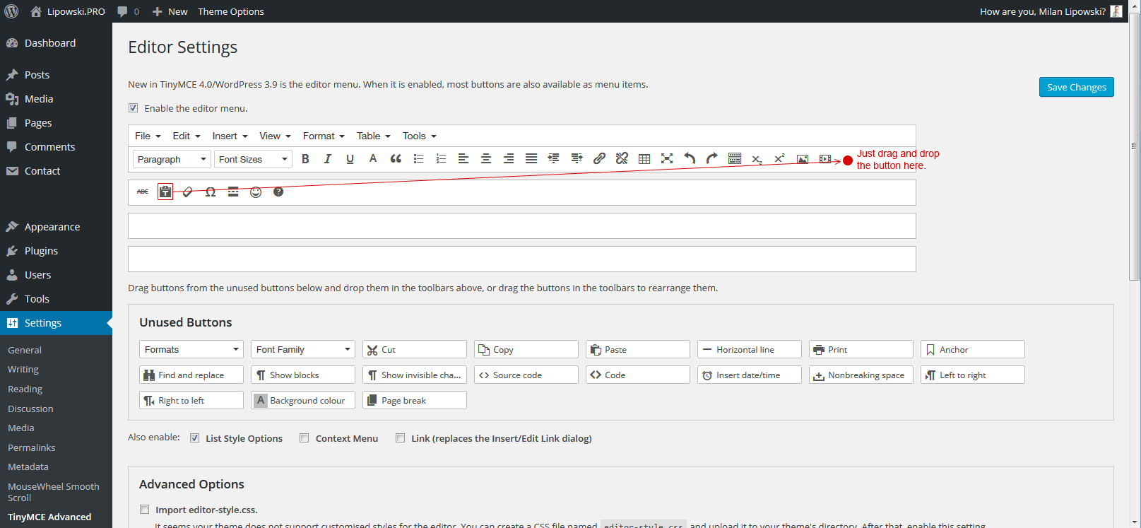1141x528 pixels.
Task: Open the Font Sizes dropdown
Action: click(253, 159)
